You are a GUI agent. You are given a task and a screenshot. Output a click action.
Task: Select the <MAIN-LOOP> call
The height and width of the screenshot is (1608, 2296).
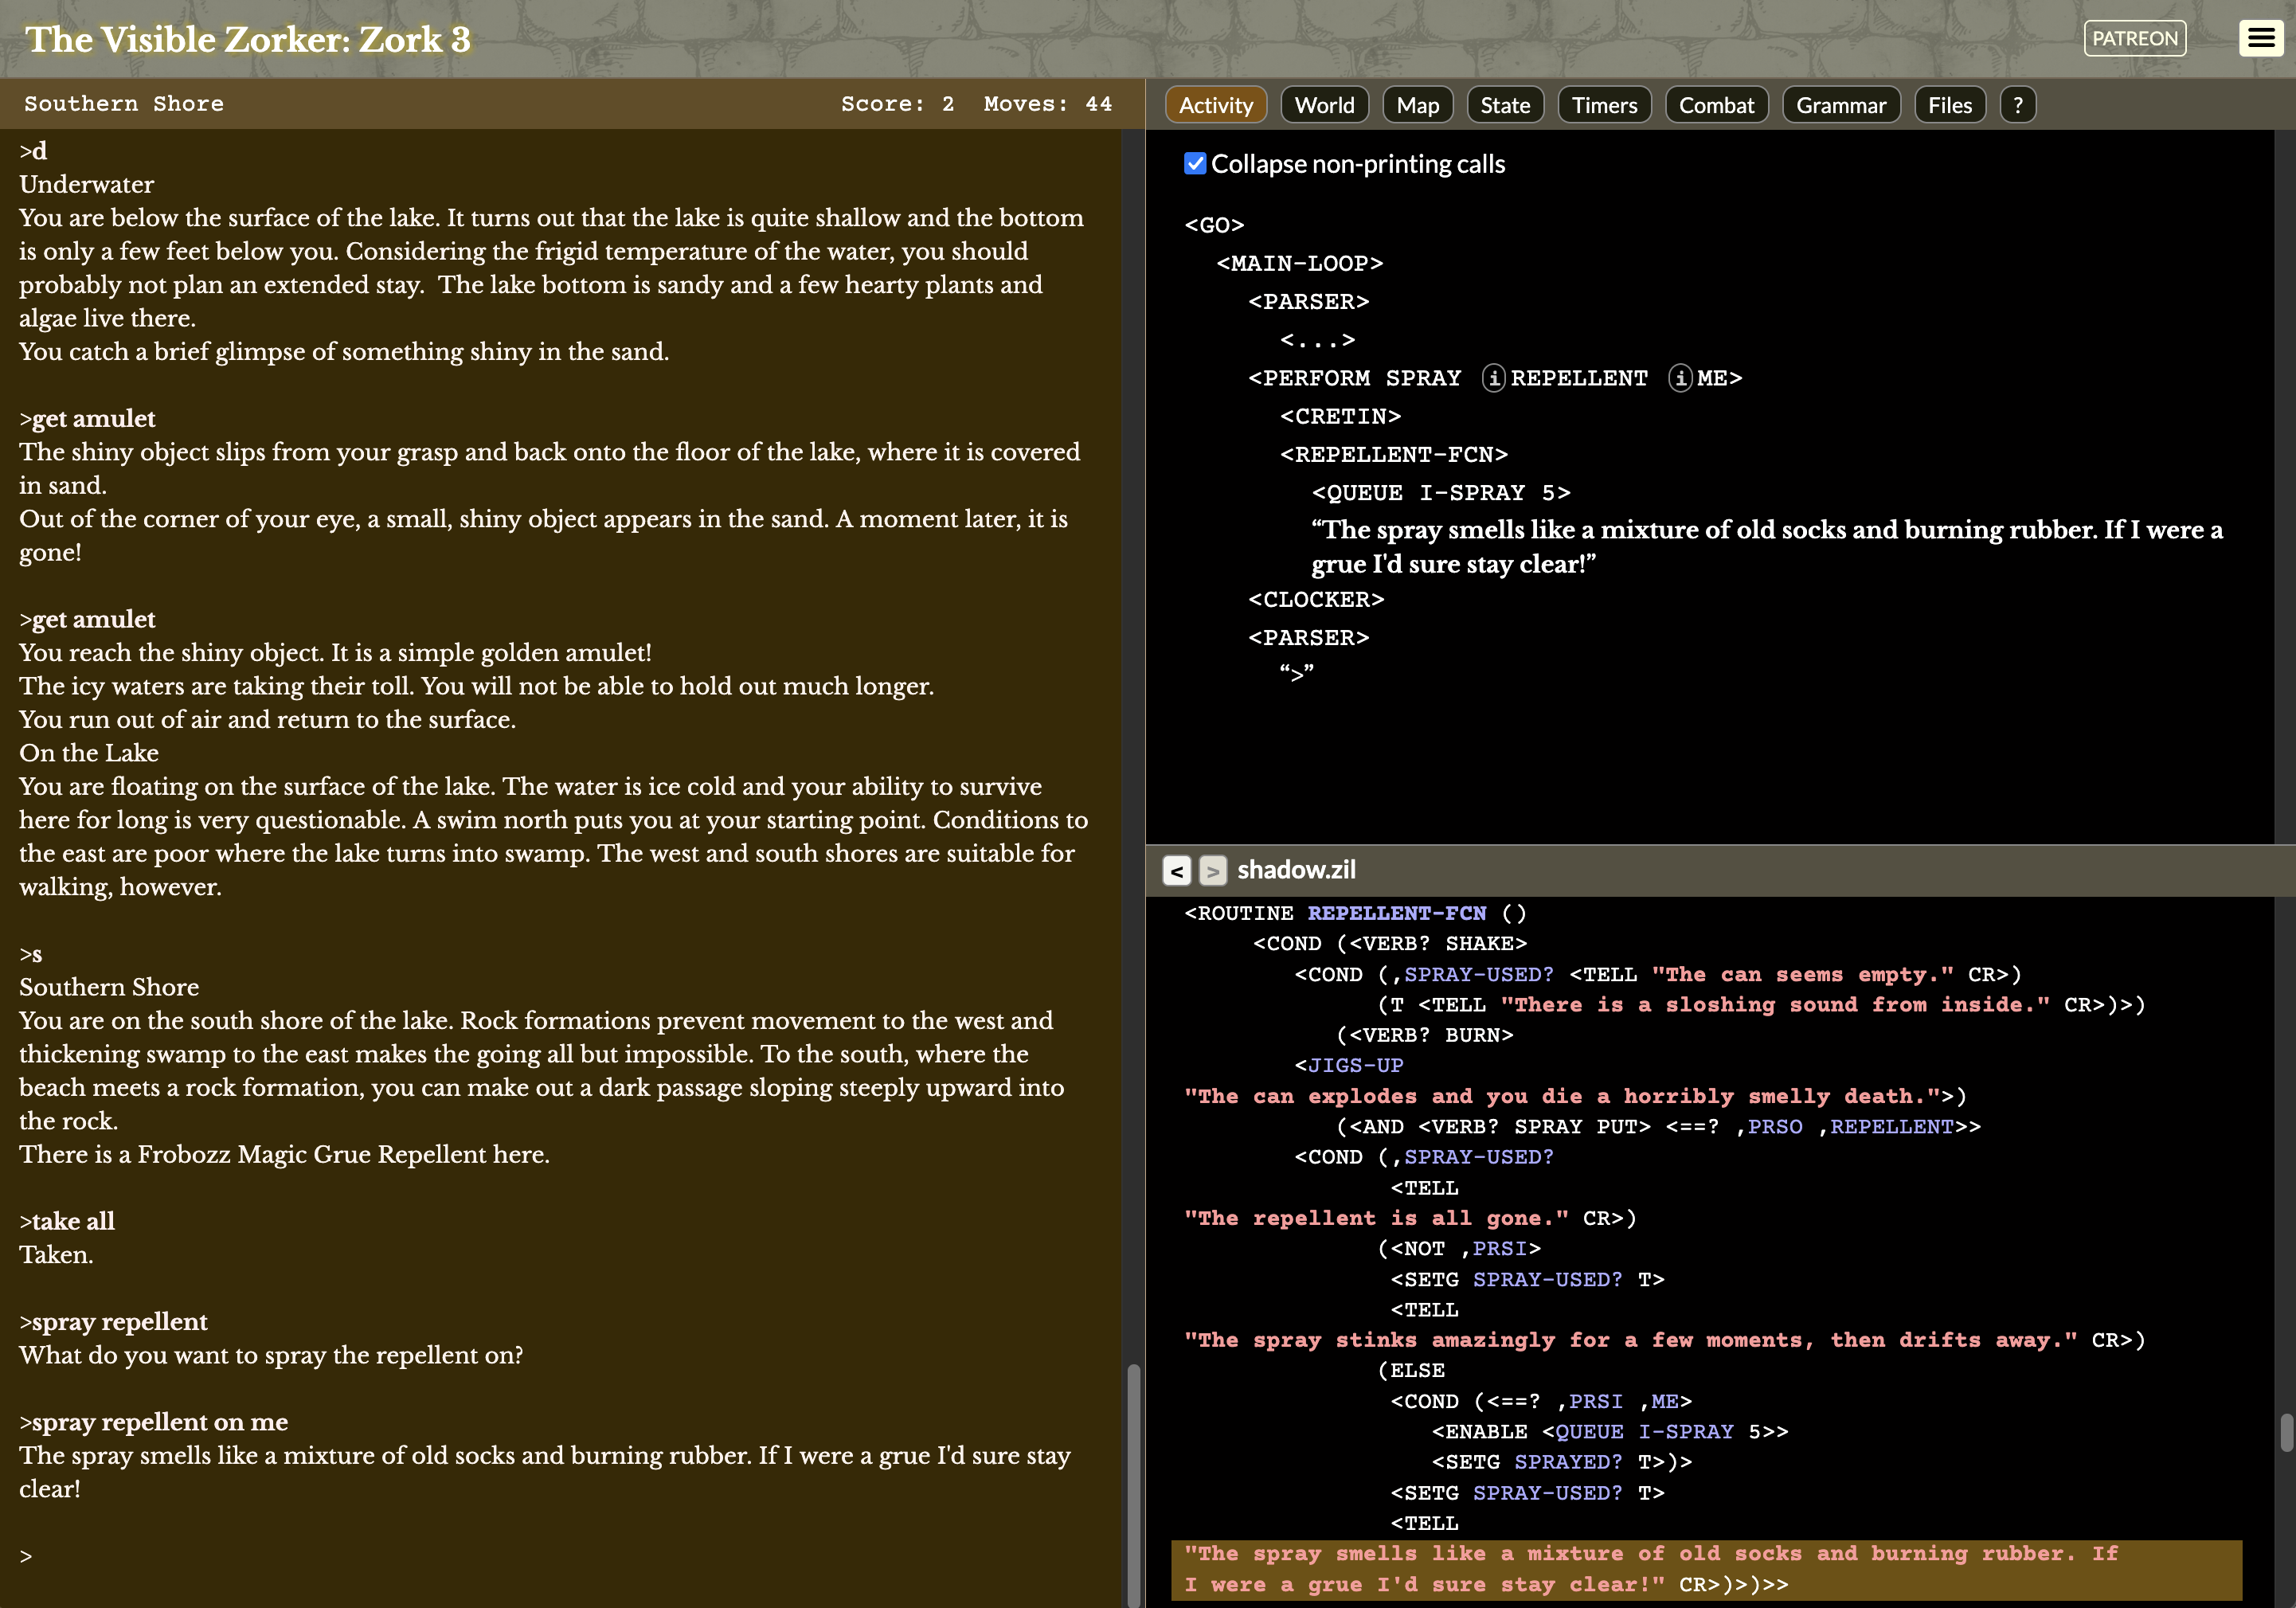click(x=1300, y=263)
